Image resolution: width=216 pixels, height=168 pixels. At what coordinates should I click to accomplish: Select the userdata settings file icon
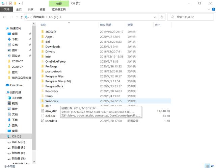tap(43, 121)
